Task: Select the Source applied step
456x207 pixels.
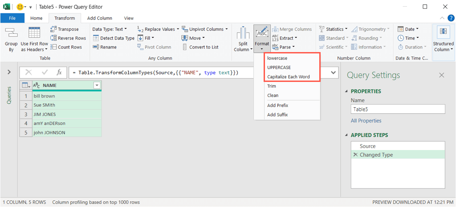Action: tap(398, 146)
